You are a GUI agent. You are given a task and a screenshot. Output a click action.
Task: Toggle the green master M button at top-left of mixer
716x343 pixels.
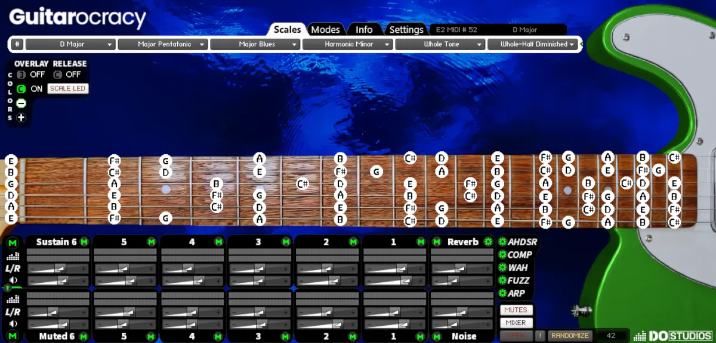[13, 242]
